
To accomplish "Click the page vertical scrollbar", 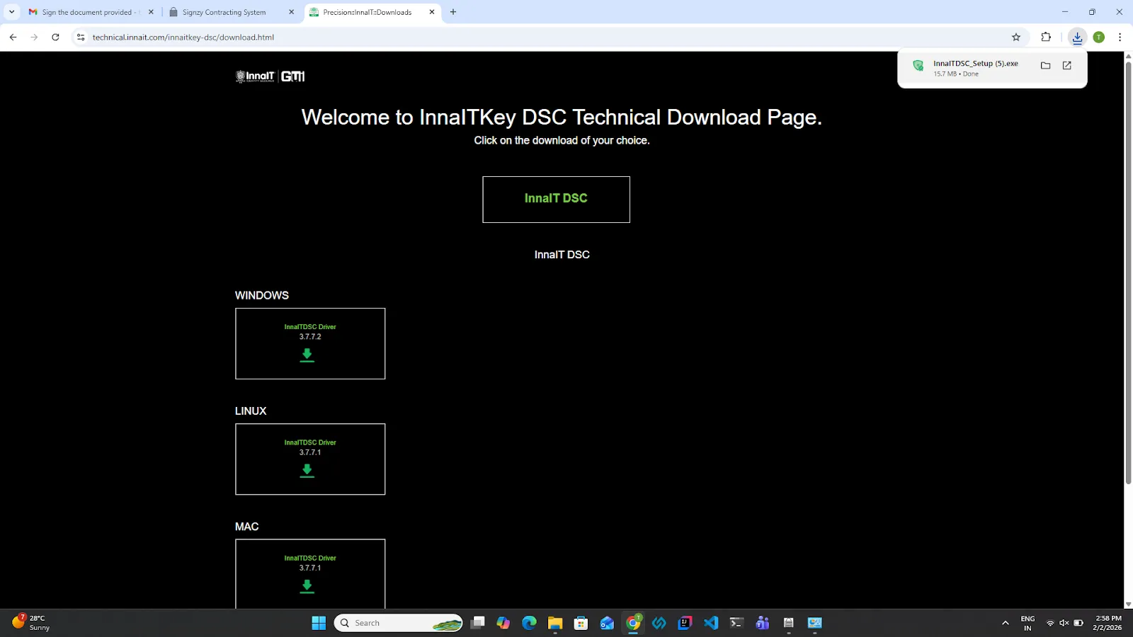I will pyautogui.click(x=1128, y=272).
